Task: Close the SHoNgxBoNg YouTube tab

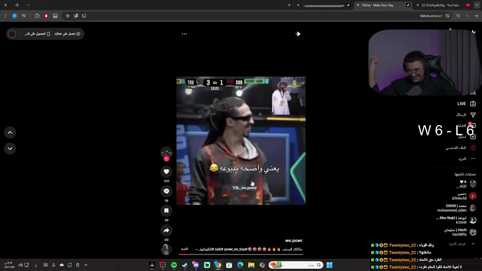Action: 418,5
